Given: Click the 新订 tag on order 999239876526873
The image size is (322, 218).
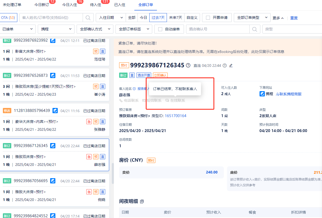Looking at the screenshot, I should [7, 75].
